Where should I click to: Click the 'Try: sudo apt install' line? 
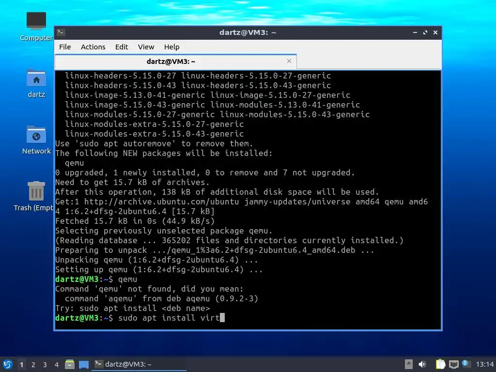coord(133,309)
